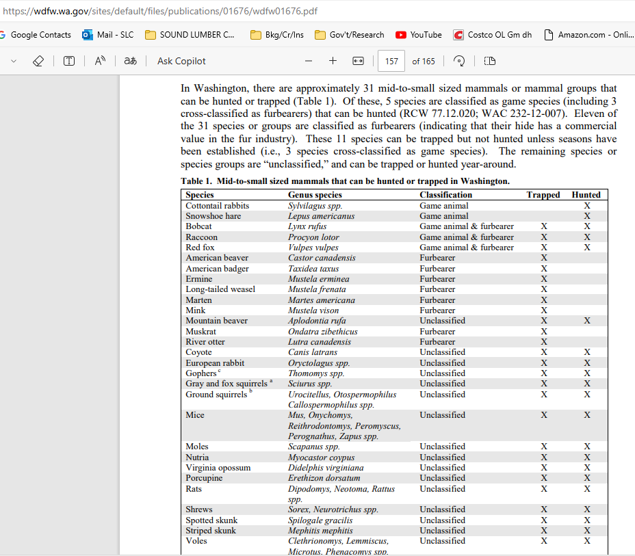Viewport: 635px width, 556px height.
Task: Click the 'Didelphis virginiana' genus cell
Action: (326, 468)
